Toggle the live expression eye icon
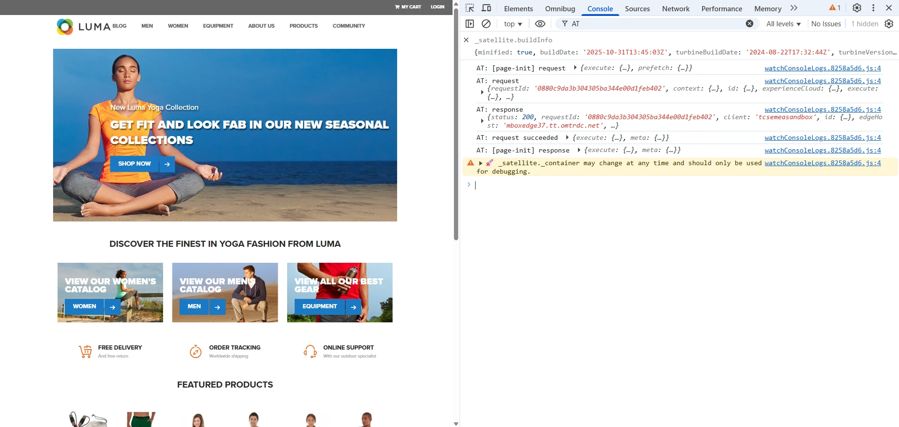Screen dimensions: 899x427 [540, 23]
